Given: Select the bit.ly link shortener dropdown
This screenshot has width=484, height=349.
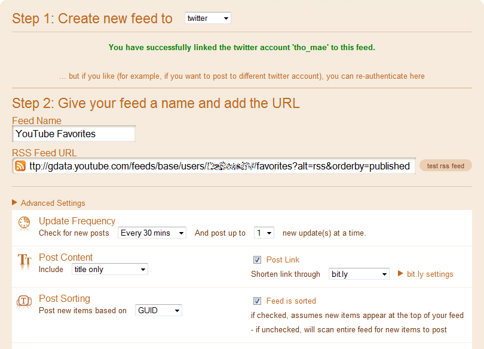Looking at the screenshot, I should click(x=359, y=274).
